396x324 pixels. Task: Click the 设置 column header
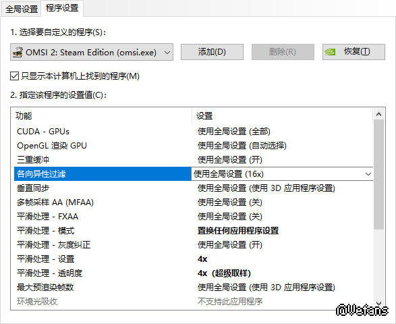point(282,115)
